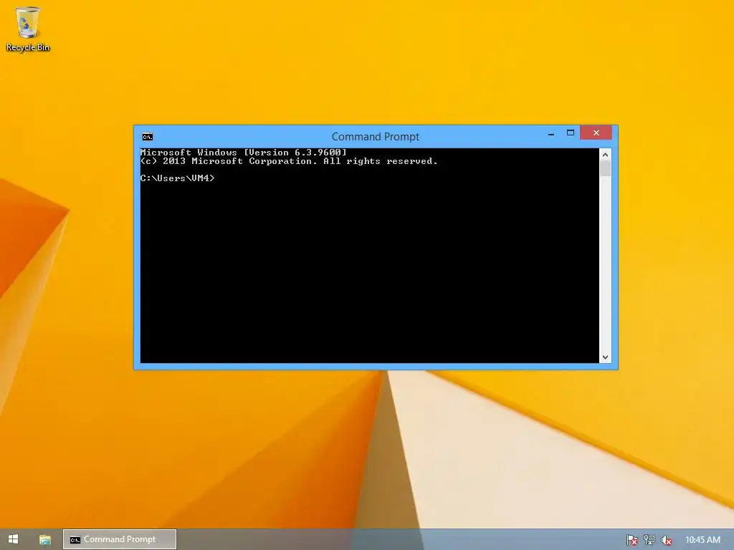734x550 pixels.
Task: Open the Windows Start button
Action: (x=13, y=539)
